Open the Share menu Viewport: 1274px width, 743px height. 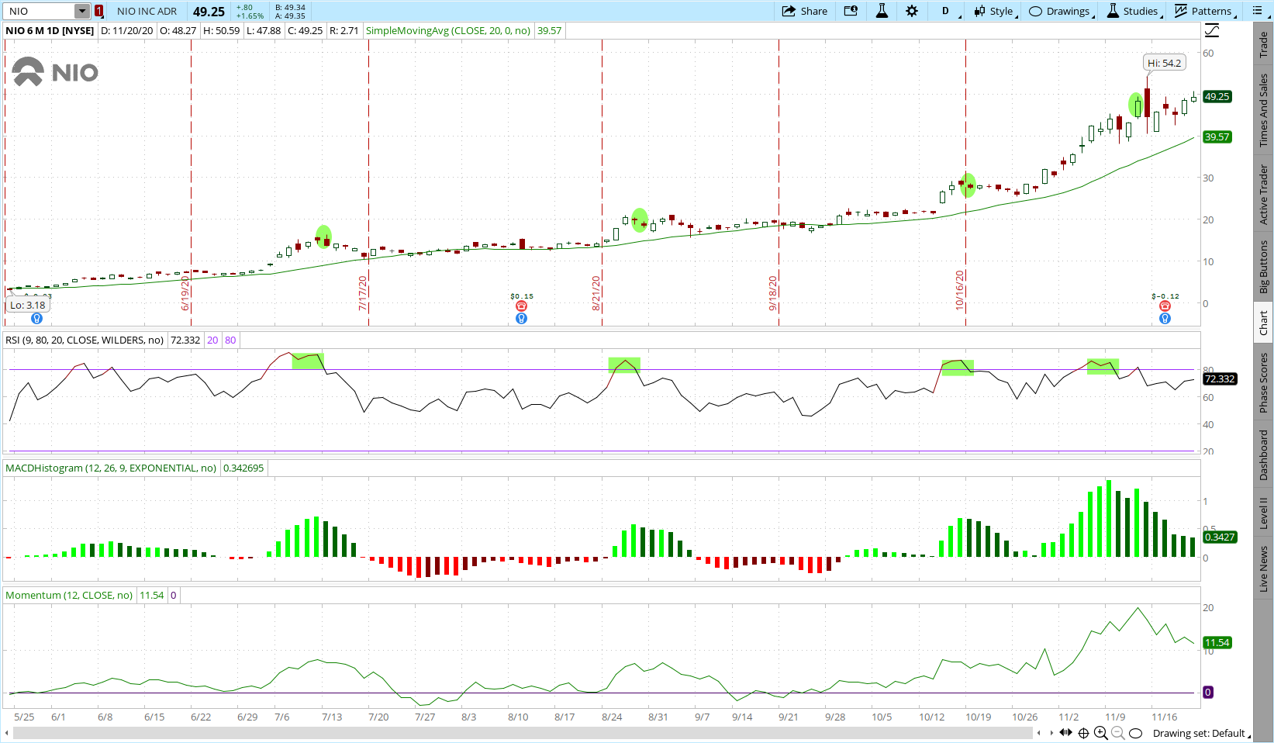tap(805, 11)
